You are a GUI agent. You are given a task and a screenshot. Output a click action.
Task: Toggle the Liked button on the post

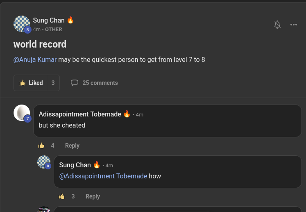31,83
